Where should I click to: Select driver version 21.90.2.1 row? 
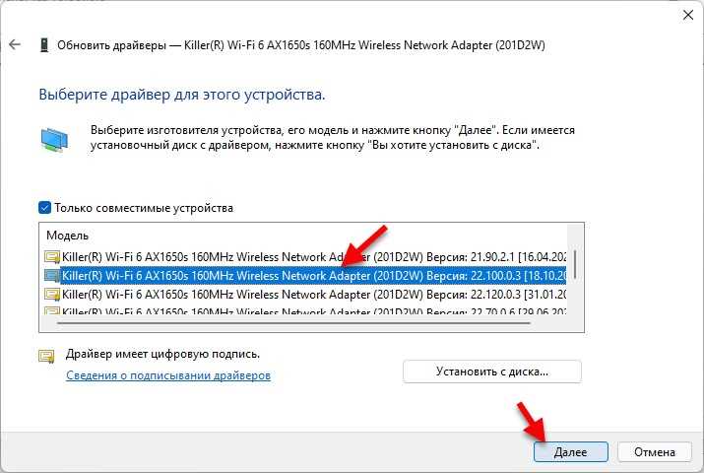(x=305, y=257)
